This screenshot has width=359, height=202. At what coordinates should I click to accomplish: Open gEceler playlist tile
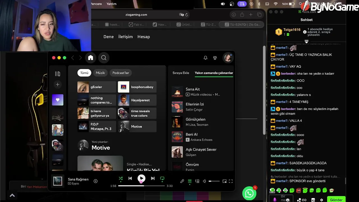click(97, 87)
